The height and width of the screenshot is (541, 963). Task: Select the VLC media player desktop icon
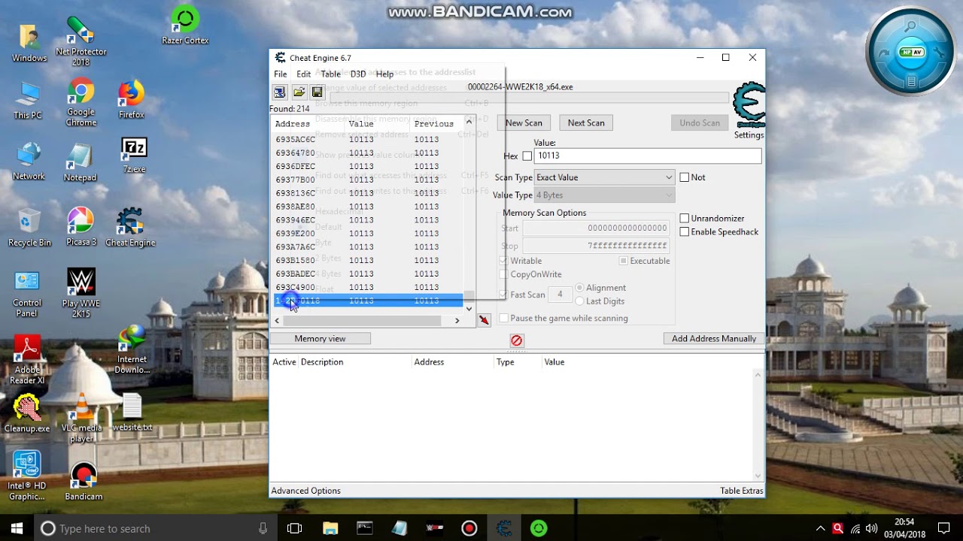[81, 419]
